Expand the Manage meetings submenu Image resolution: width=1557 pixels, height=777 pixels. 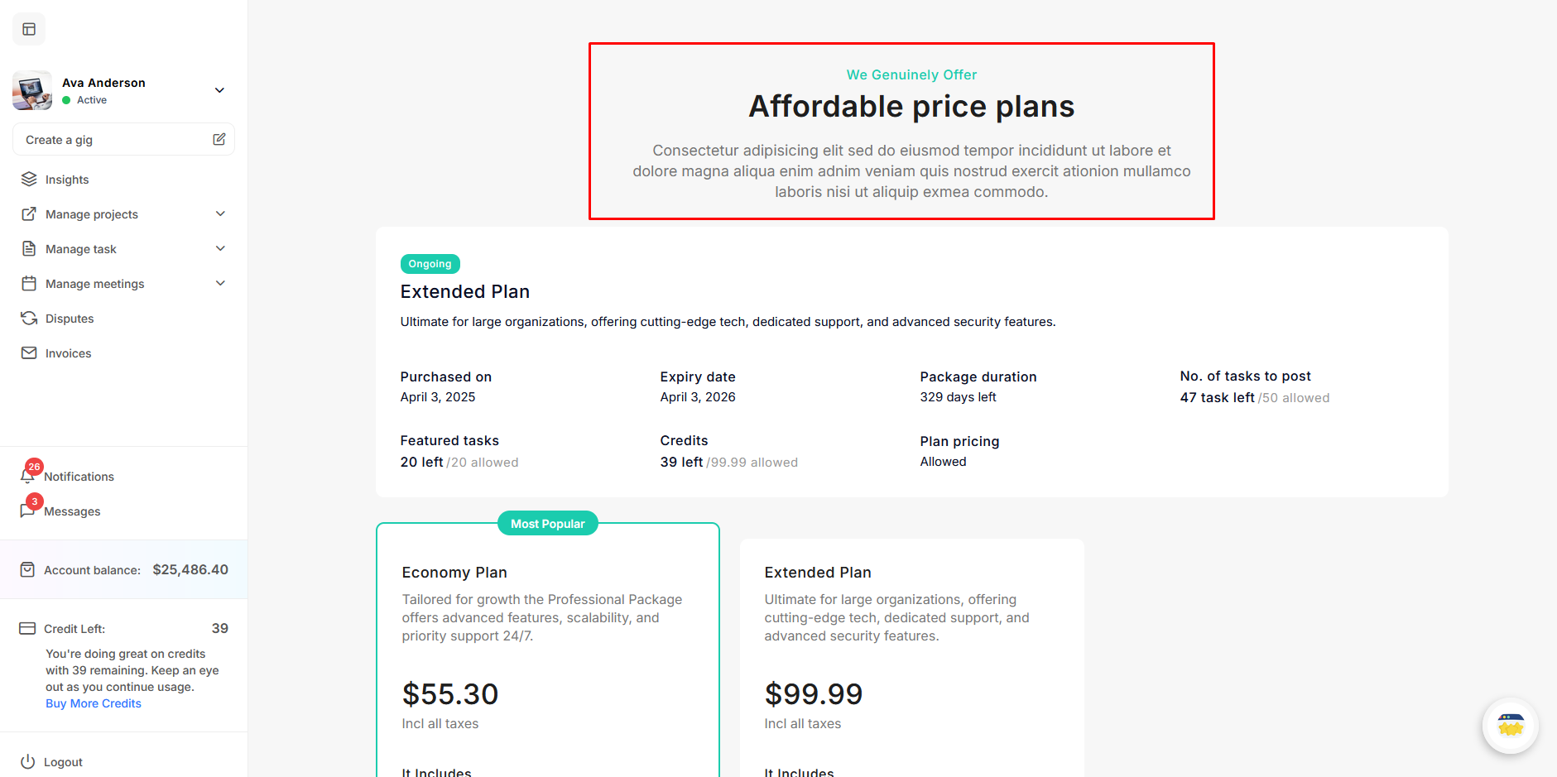point(220,284)
